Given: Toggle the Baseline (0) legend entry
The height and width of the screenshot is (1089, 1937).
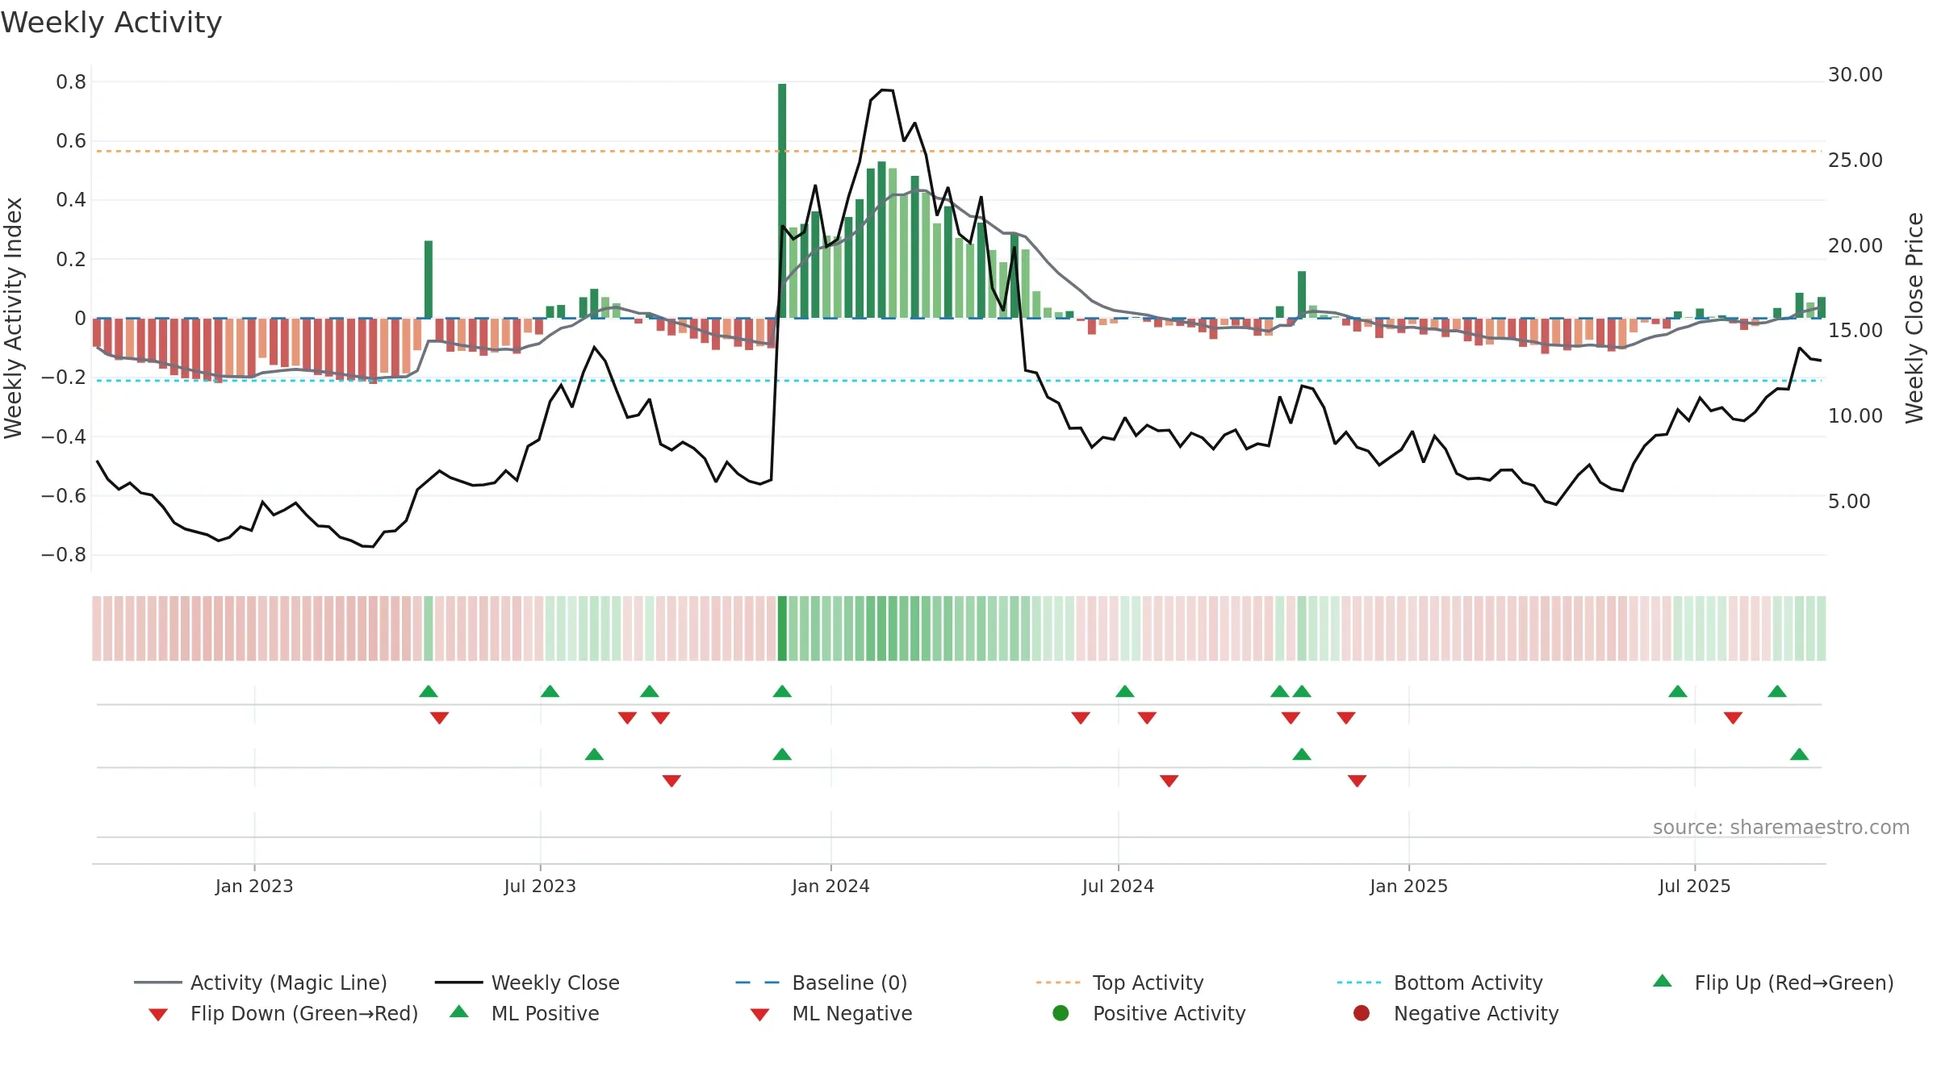Looking at the screenshot, I should [x=822, y=983].
